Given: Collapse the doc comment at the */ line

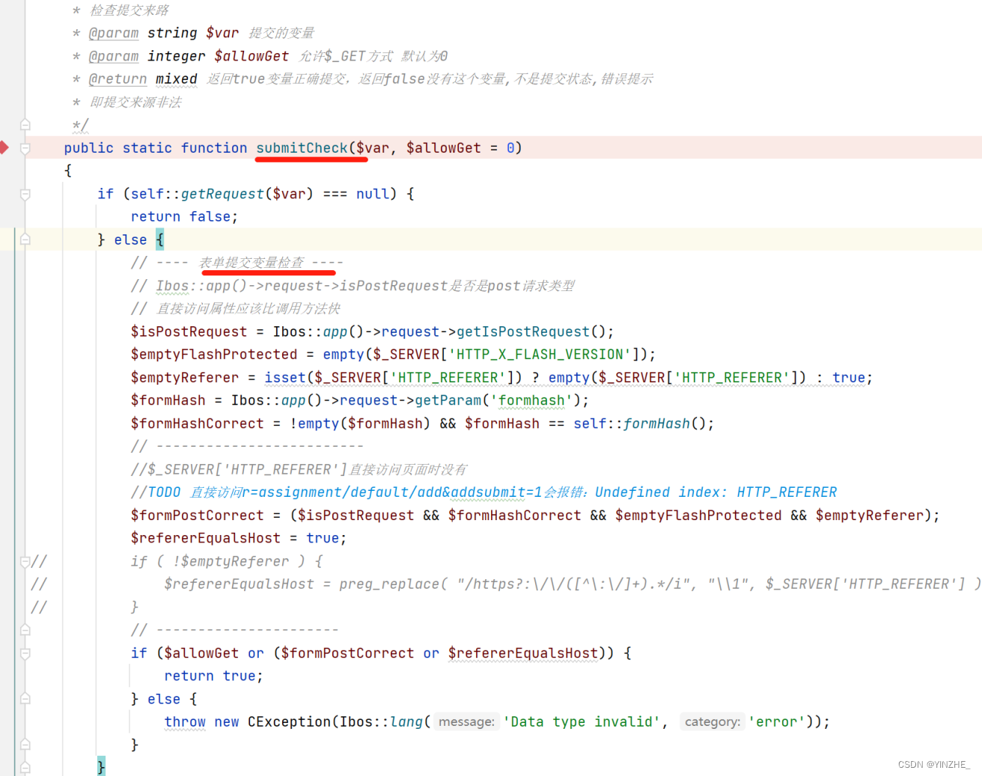Looking at the screenshot, I should 25,125.
